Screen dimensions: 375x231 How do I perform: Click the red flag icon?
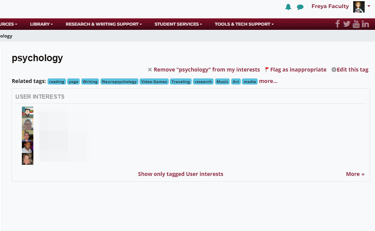coord(267,70)
